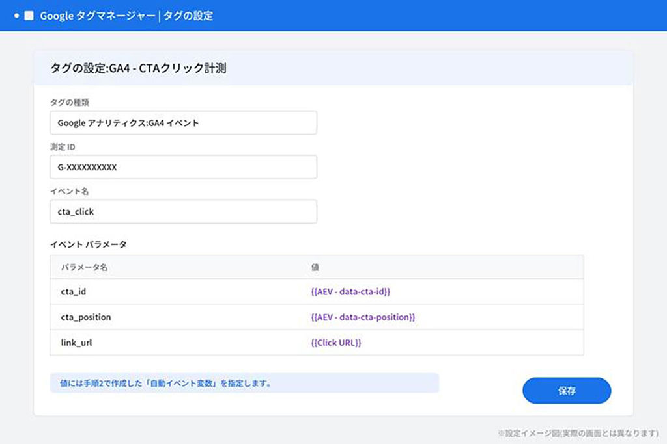Select the cta_position parameter name cell
Screen dimensions: 667x444
point(86,317)
